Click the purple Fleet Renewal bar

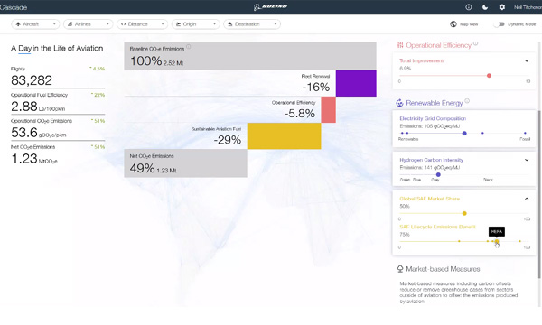click(356, 83)
